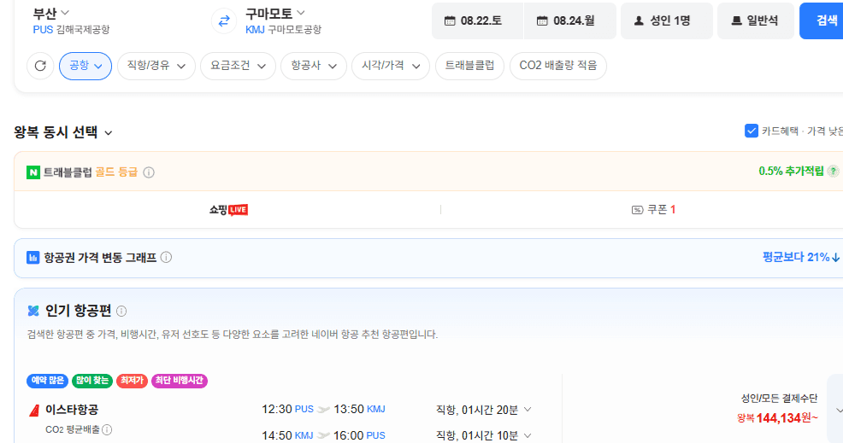Open departure date 08.22.토 calendar
This screenshot has height=443, width=843.
click(x=477, y=21)
